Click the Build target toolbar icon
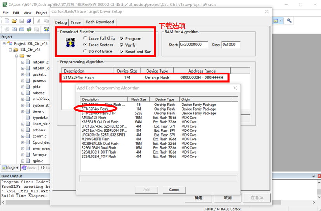This screenshot has height=211, width=321. tap(14, 29)
